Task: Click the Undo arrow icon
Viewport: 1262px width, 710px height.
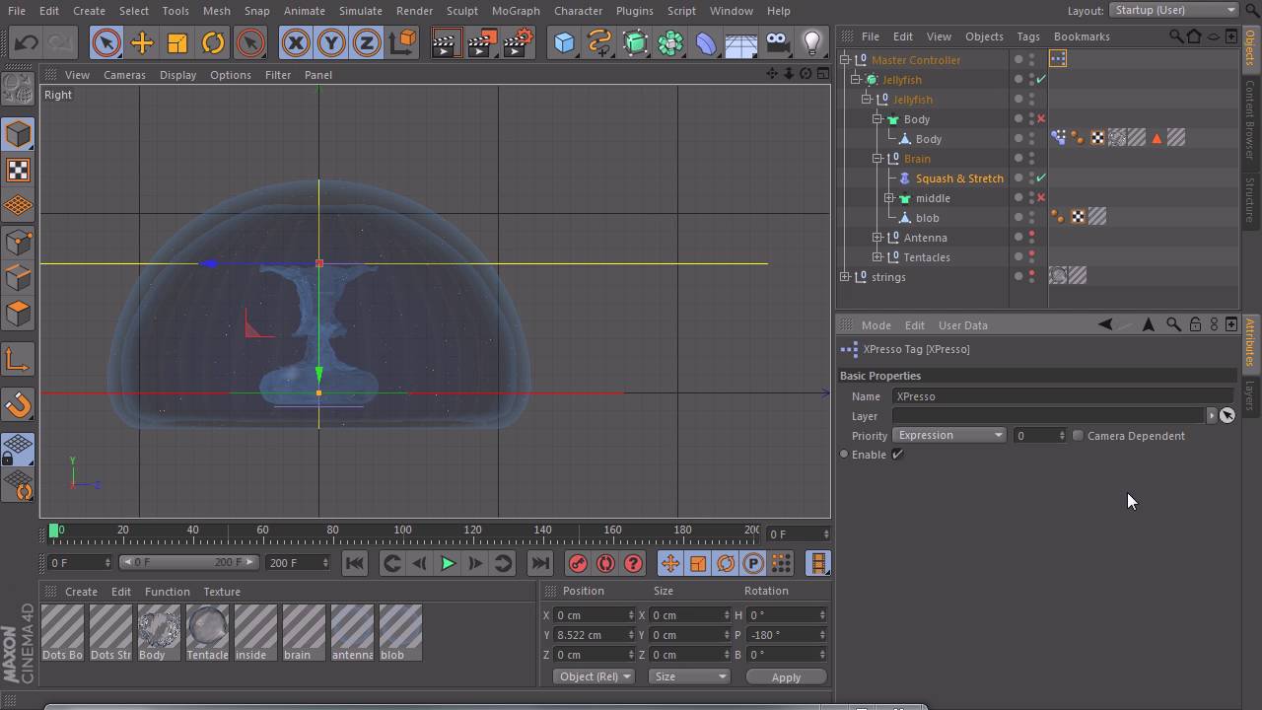Action: tap(27, 42)
